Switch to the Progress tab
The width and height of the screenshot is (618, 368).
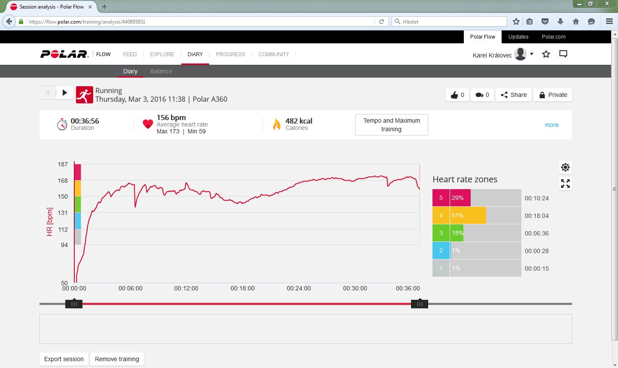click(x=230, y=54)
